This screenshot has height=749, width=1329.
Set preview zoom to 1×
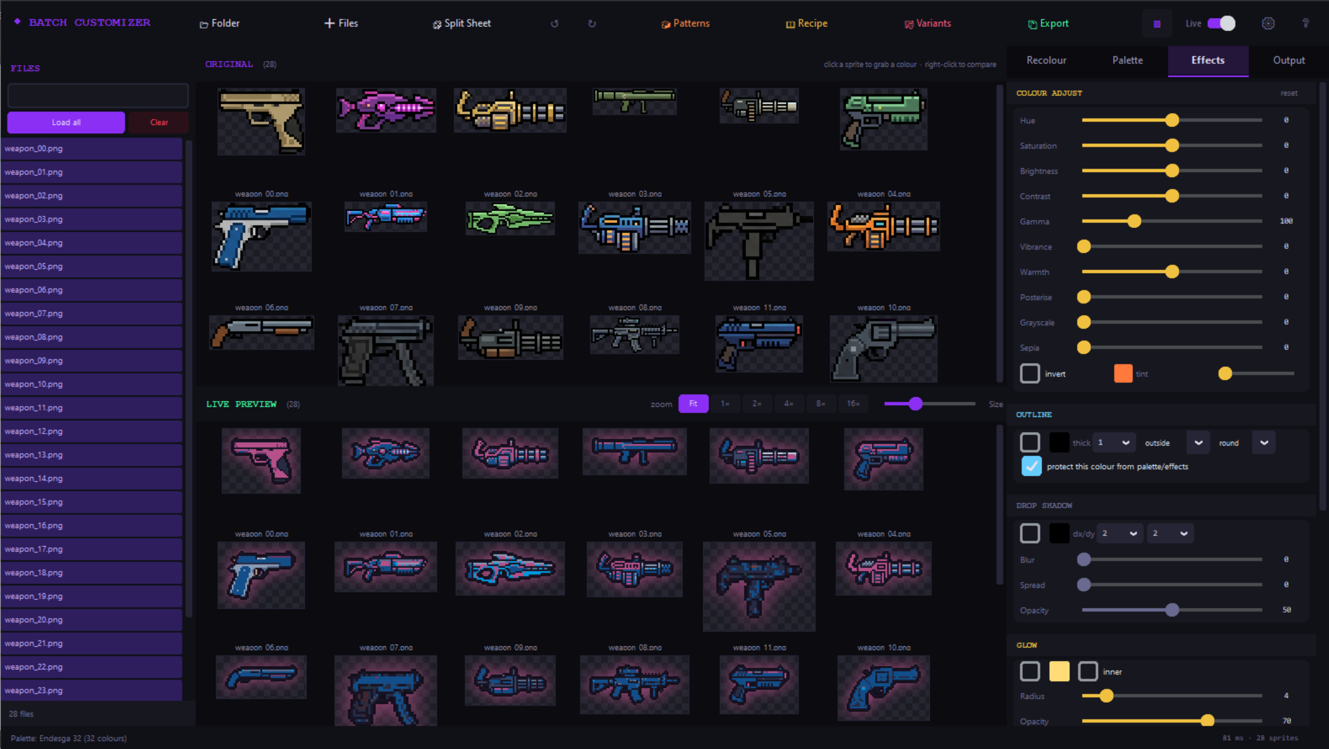pos(725,404)
